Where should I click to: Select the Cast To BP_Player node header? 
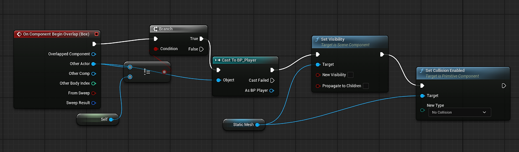tap(246, 60)
